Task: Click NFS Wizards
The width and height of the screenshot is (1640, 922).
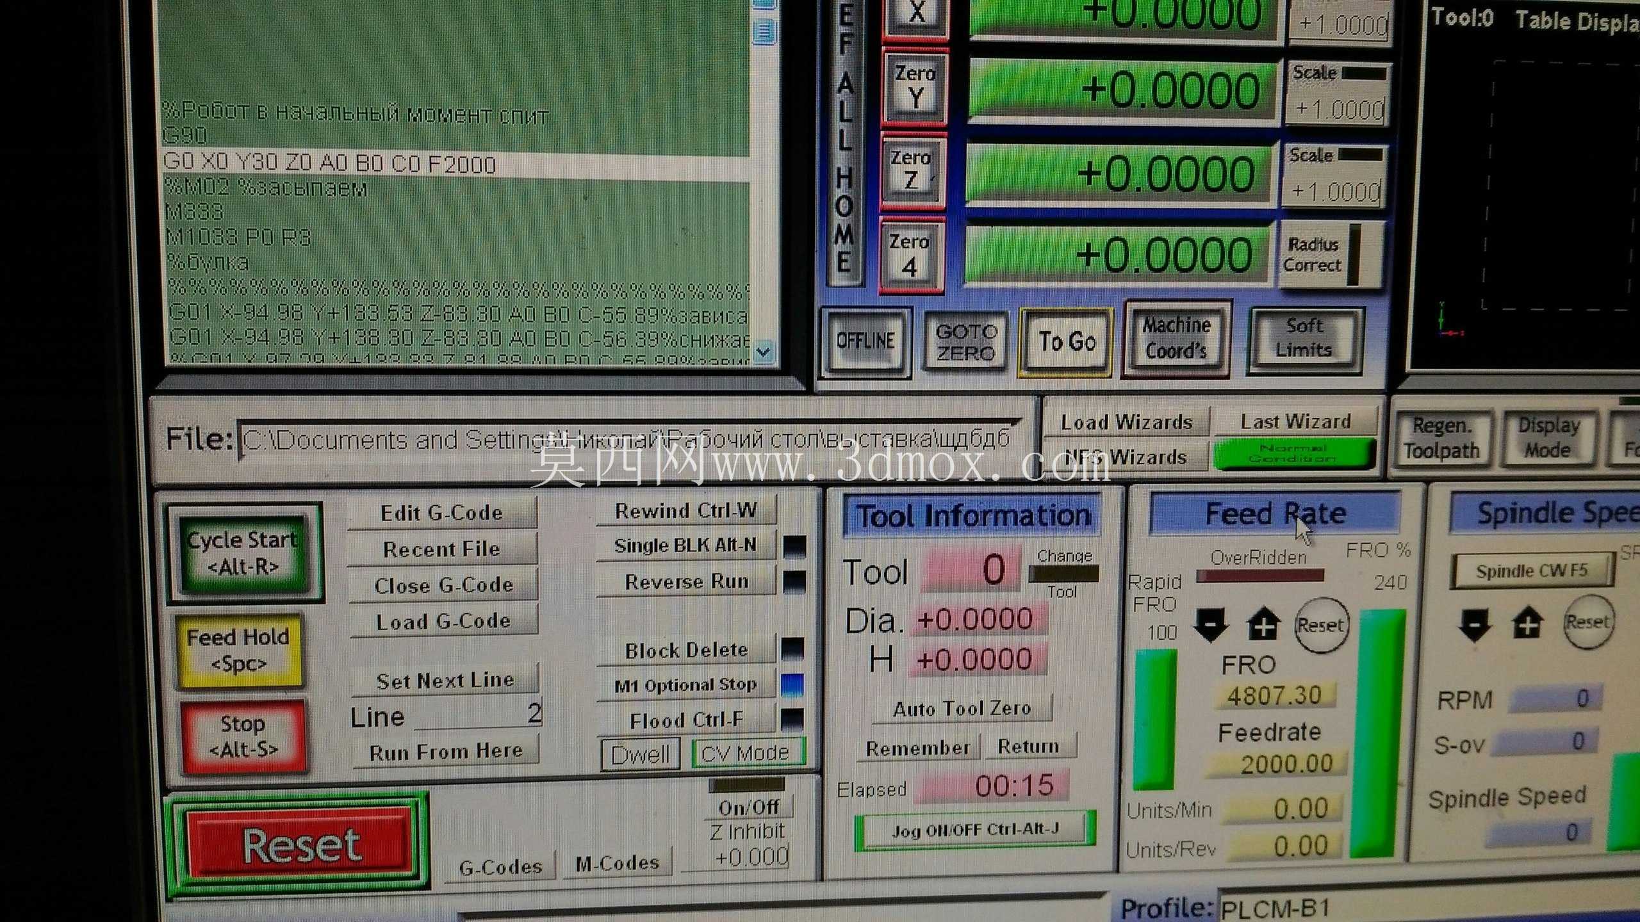Action: click(1126, 457)
